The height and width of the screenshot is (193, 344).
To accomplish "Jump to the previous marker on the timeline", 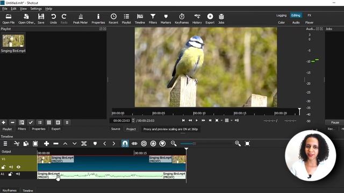I will 105,144.
